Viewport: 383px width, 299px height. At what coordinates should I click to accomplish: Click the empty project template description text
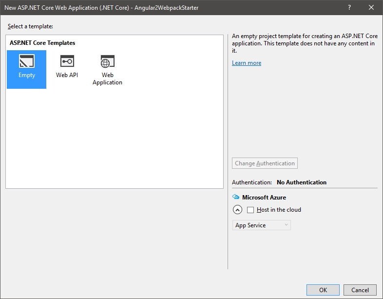305,43
